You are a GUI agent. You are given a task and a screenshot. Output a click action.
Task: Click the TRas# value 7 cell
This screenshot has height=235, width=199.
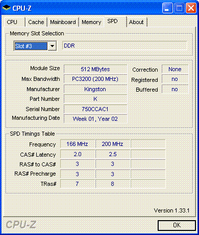tap(78, 184)
